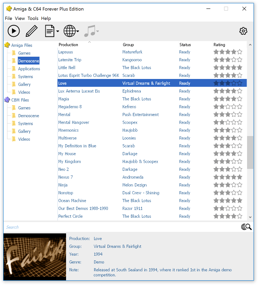Select Gallery folder under Amiga Files

coord(24,84)
